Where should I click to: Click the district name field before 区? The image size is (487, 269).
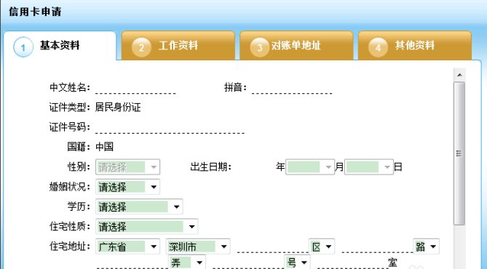click(x=273, y=247)
